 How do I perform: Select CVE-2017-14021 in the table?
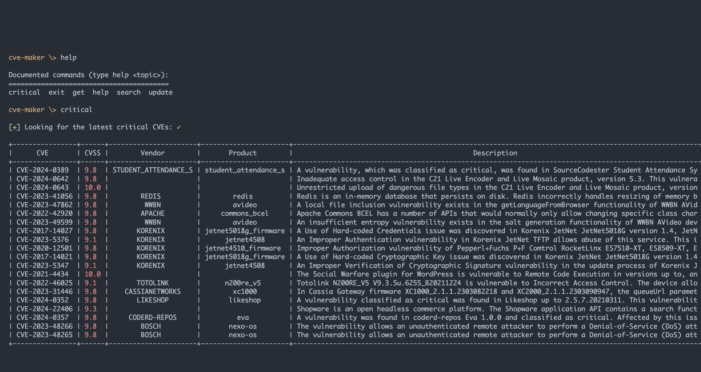[45, 257]
